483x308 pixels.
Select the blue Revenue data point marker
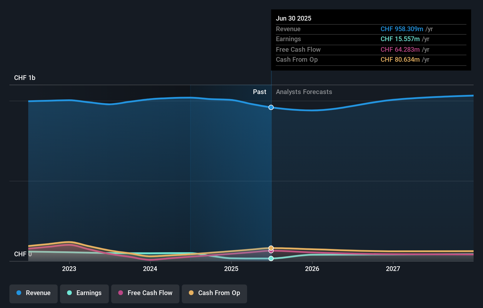click(271, 107)
